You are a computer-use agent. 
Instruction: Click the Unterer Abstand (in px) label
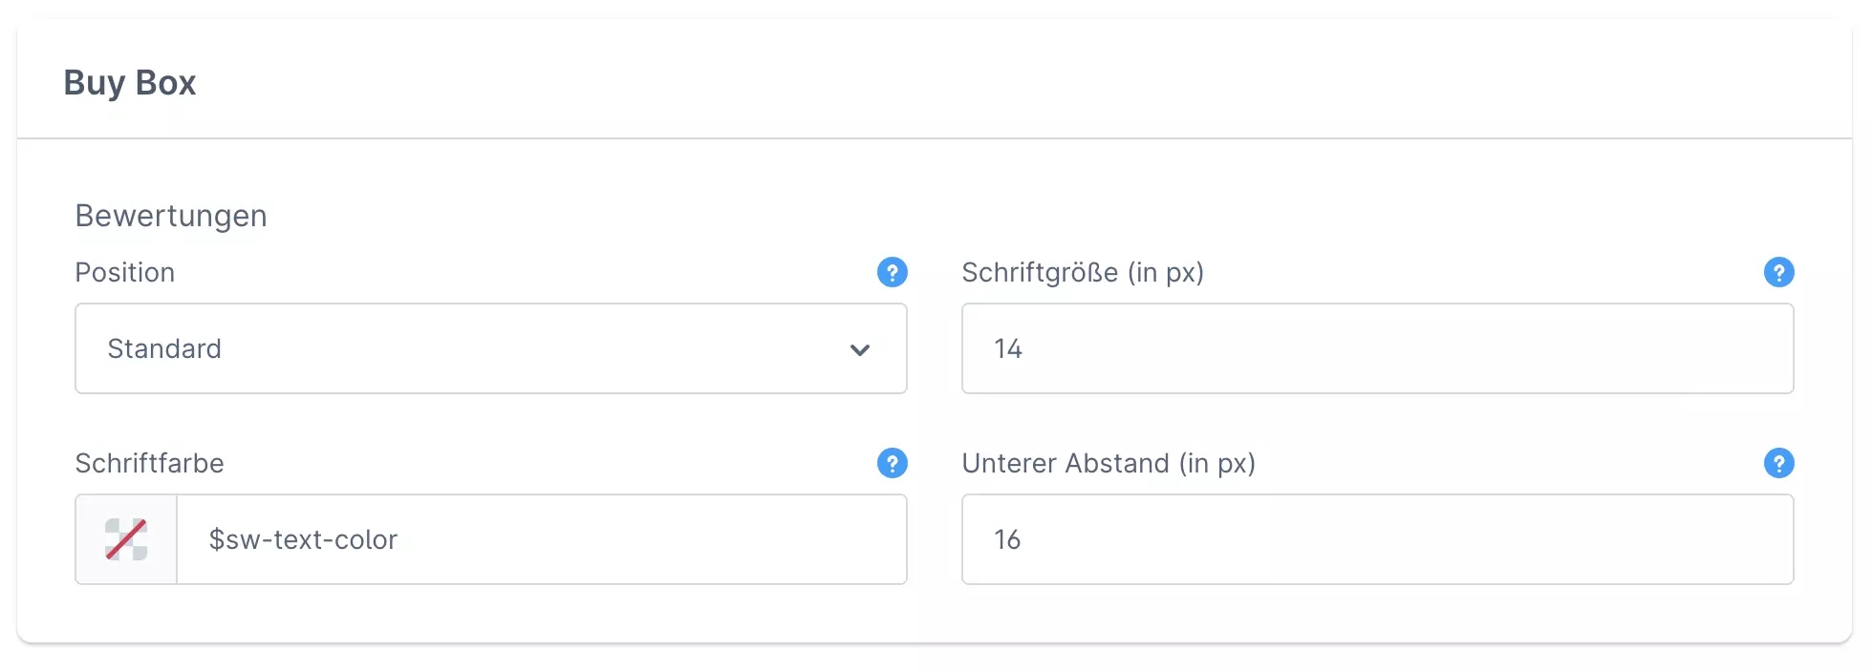tap(1109, 464)
